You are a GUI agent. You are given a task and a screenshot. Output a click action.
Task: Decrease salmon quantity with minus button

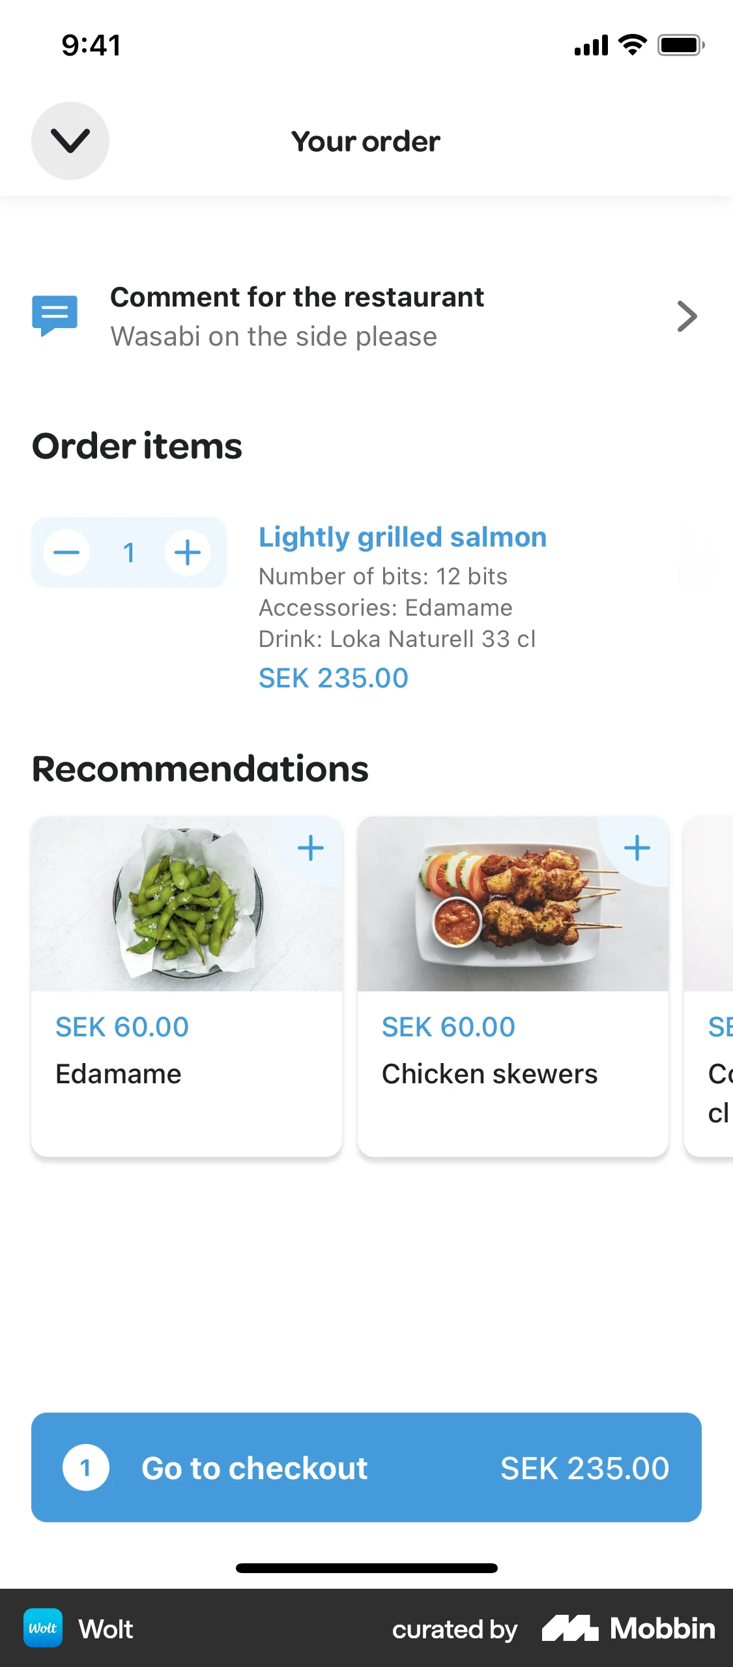pos(66,553)
